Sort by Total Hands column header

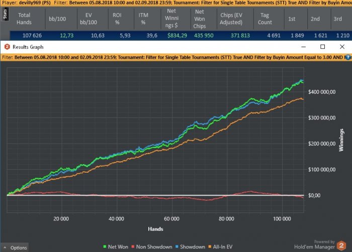click(x=24, y=19)
